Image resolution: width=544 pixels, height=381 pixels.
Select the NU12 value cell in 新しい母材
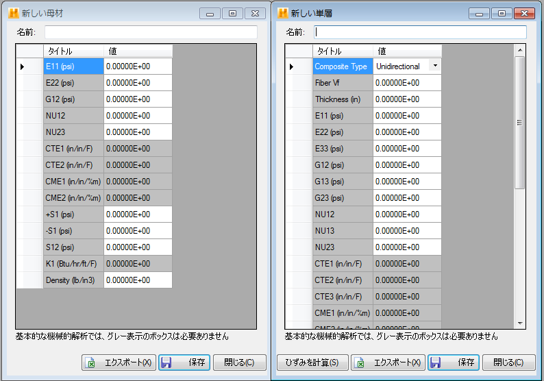138,116
